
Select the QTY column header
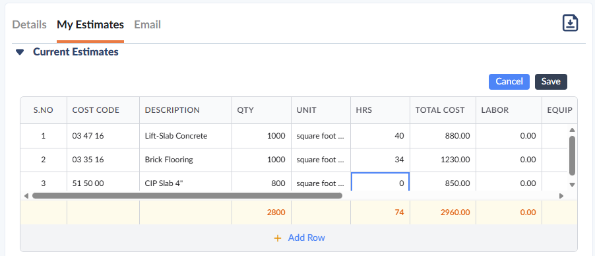261,110
